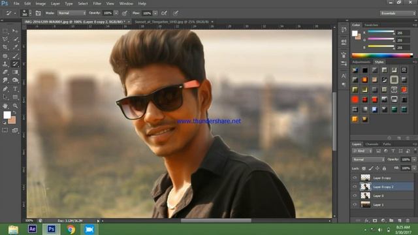Open layer Fill dropdown arrow
The height and width of the screenshot is (235, 418).
pos(414,168)
